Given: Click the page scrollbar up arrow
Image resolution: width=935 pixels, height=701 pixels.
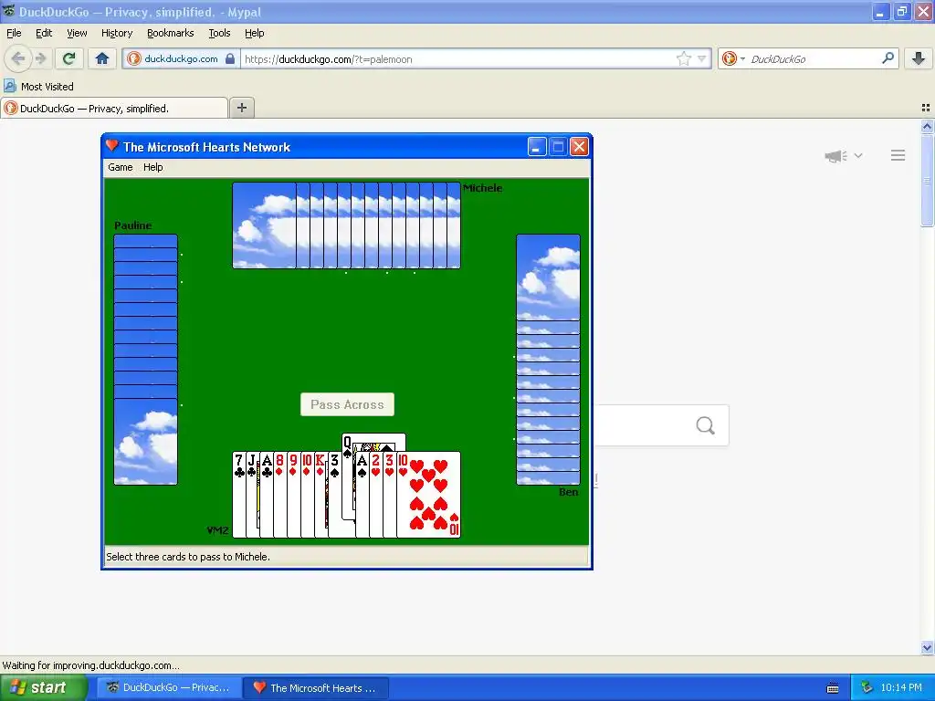Looking at the screenshot, I should (927, 126).
